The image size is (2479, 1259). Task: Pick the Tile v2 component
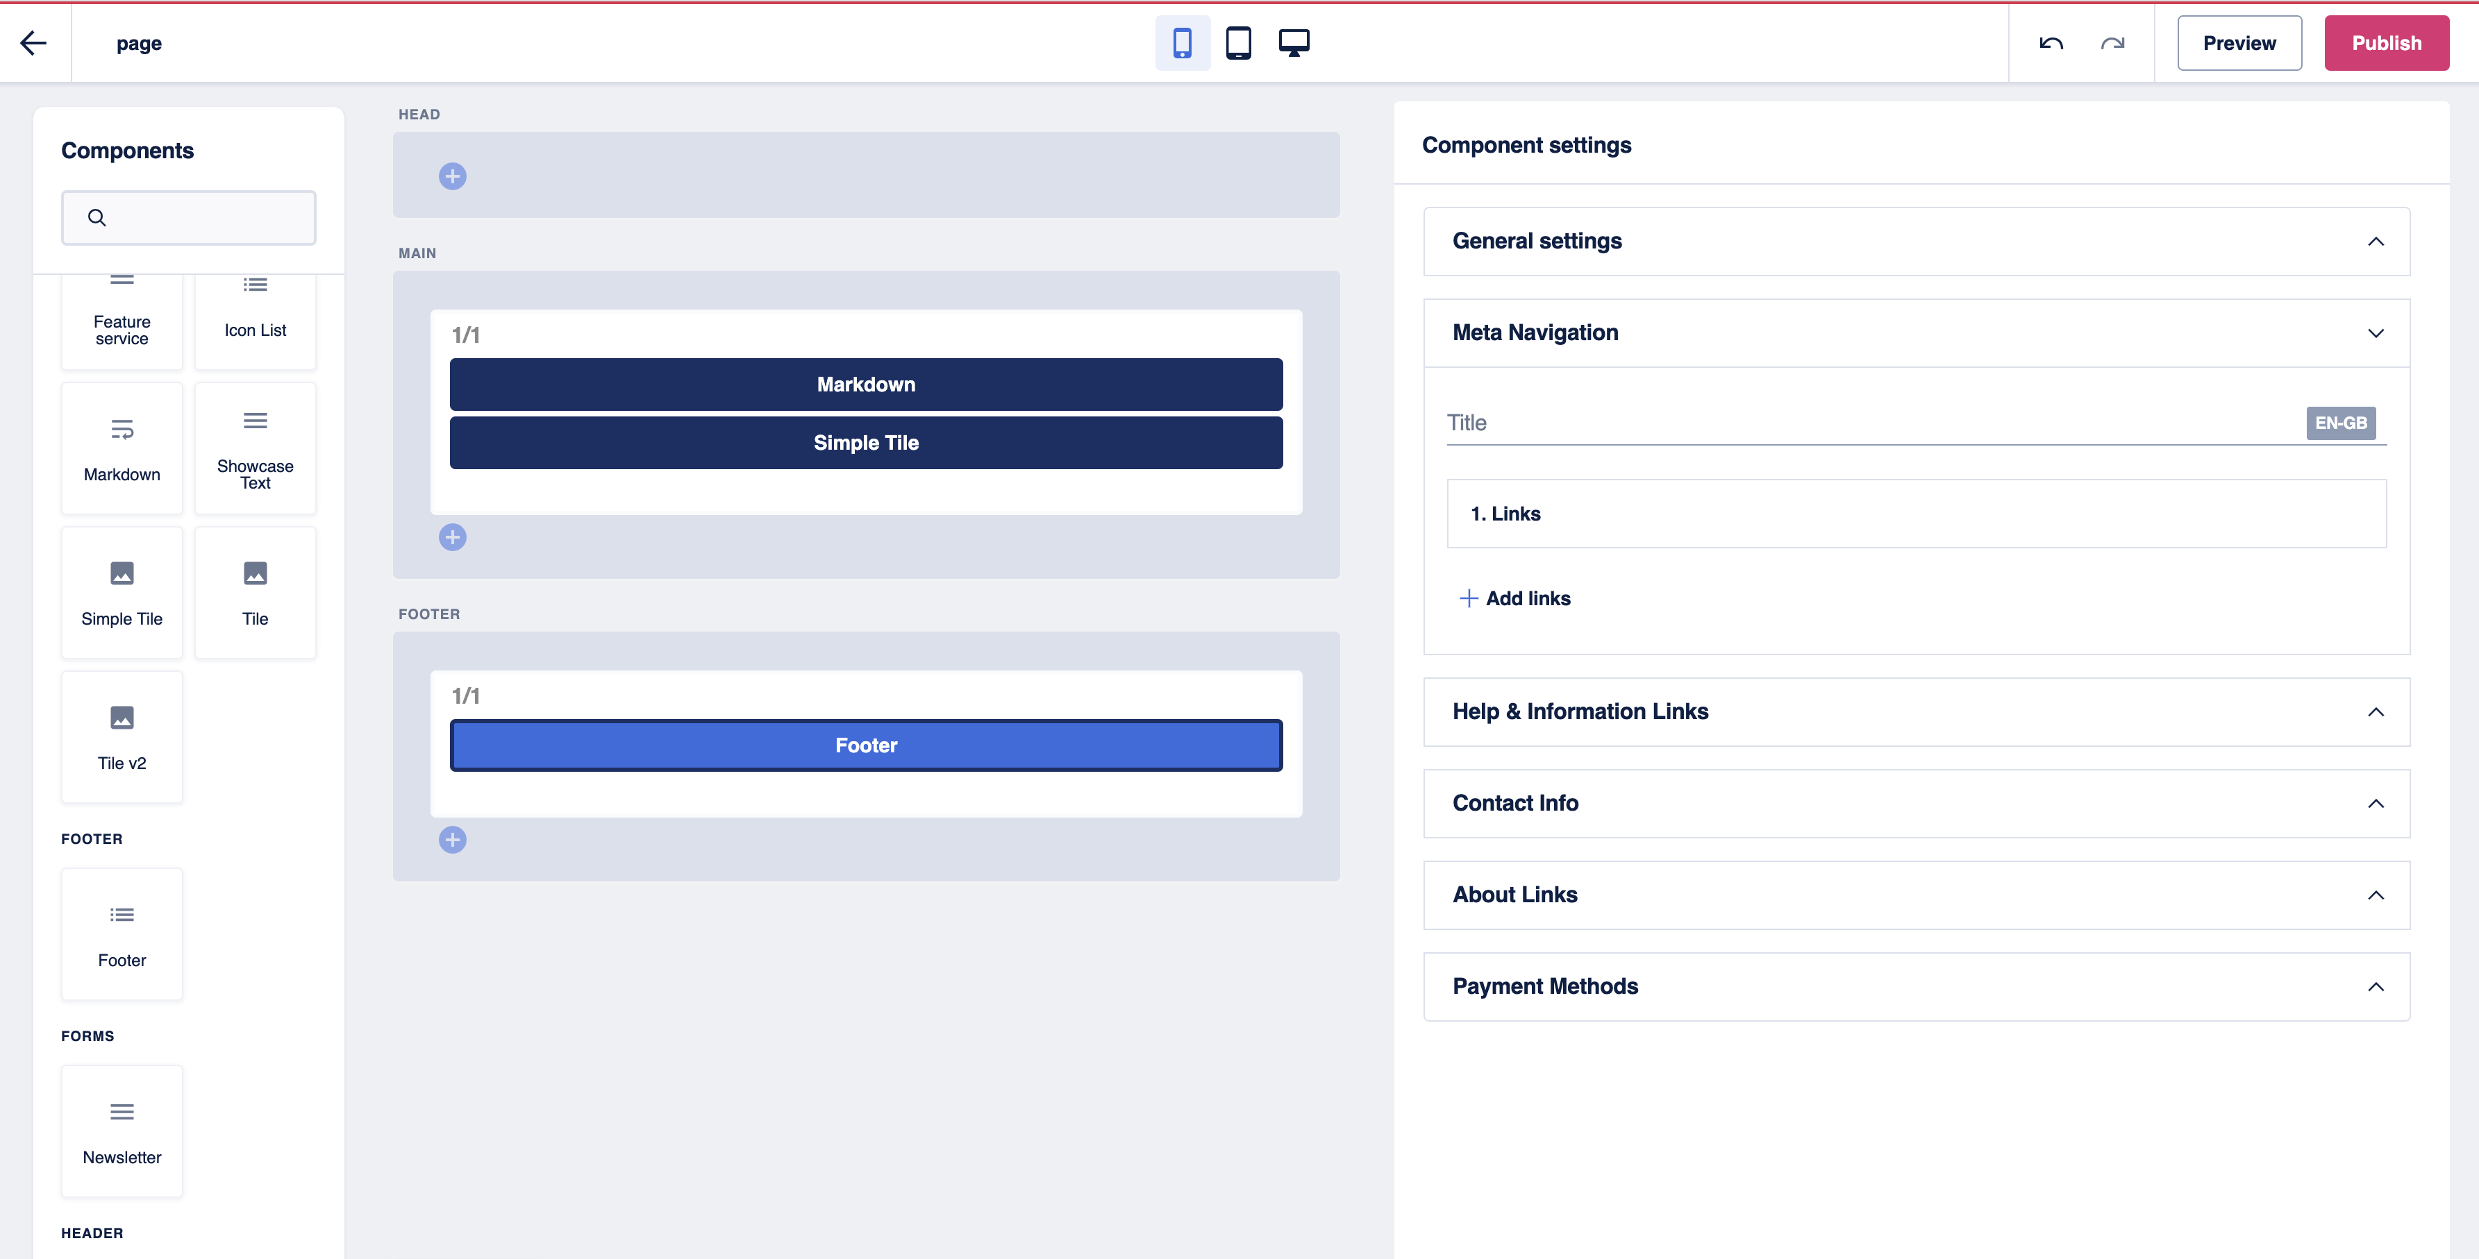(122, 737)
